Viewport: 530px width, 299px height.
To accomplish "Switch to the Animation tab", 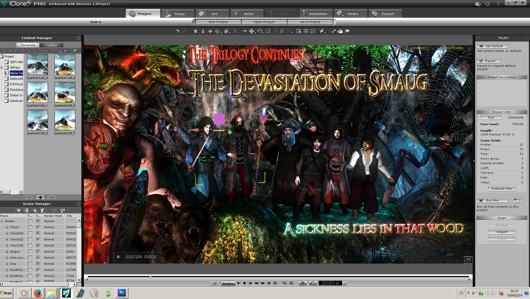I will (x=316, y=14).
